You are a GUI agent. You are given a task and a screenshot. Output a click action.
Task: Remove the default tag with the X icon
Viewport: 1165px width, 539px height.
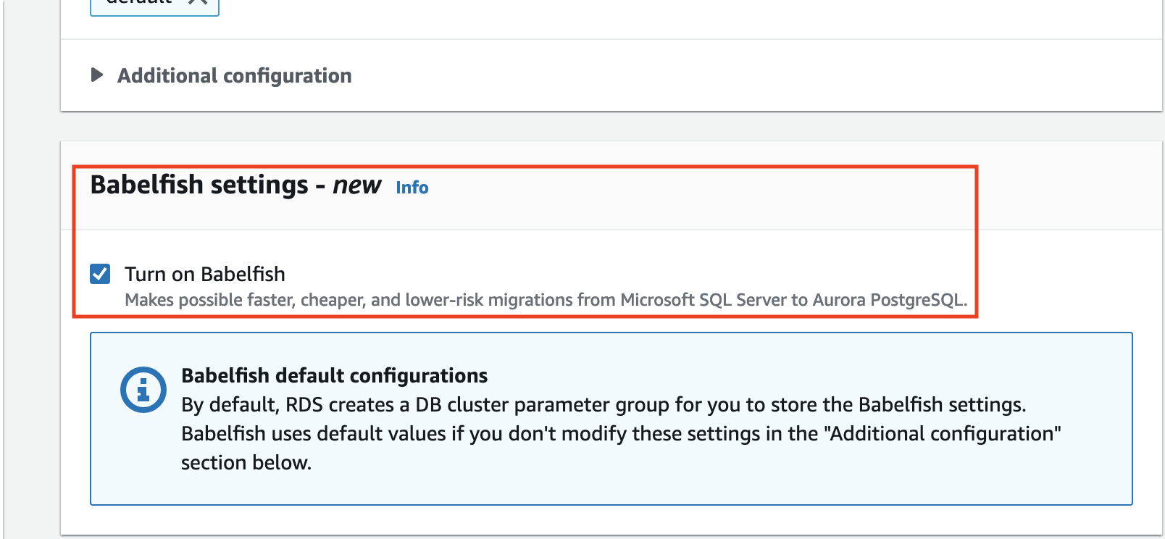[197, 2]
